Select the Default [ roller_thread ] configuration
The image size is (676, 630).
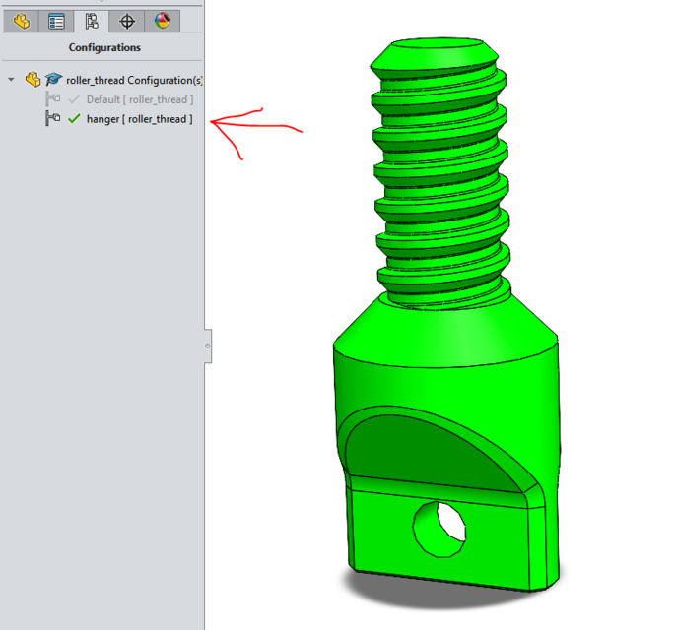point(140,99)
